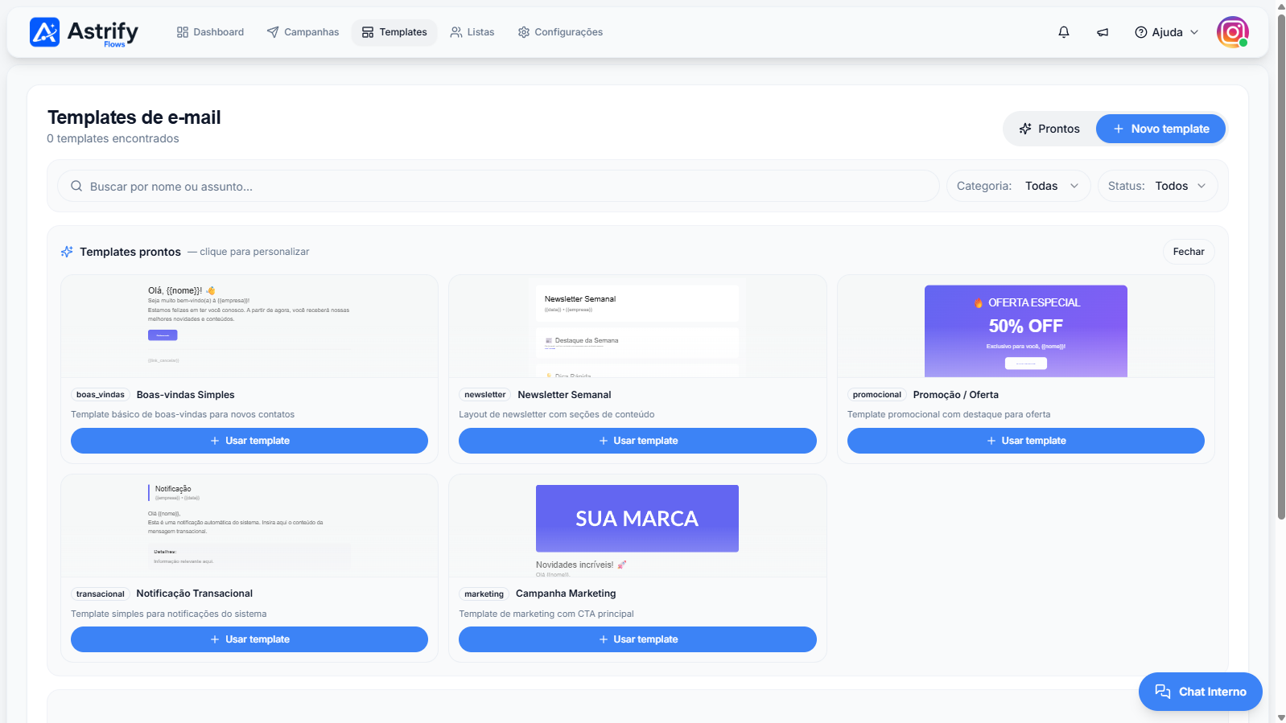
Task: Open the SUA MARCA preview thumbnail
Action: 637,526
